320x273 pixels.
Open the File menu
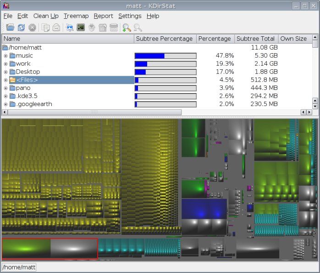pos(8,16)
